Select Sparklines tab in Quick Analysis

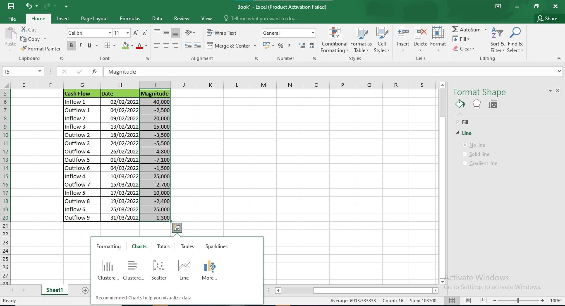216,246
